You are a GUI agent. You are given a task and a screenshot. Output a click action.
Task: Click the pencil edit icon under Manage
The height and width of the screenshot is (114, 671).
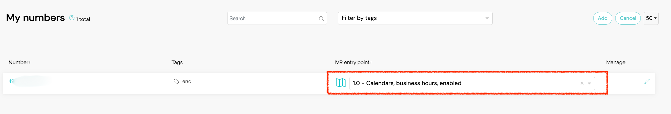[647, 82]
